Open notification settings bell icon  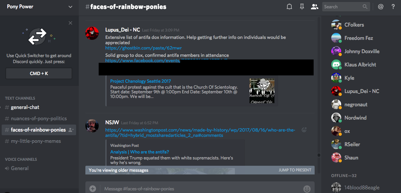pyautogui.click(x=289, y=7)
